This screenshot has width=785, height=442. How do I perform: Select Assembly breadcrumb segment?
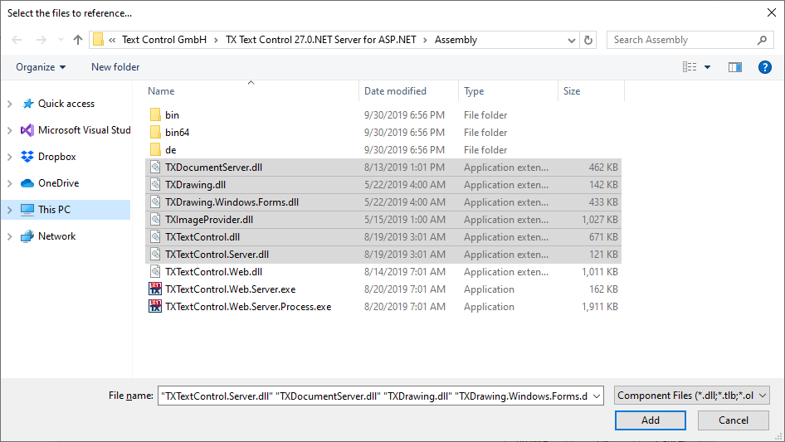tap(456, 40)
